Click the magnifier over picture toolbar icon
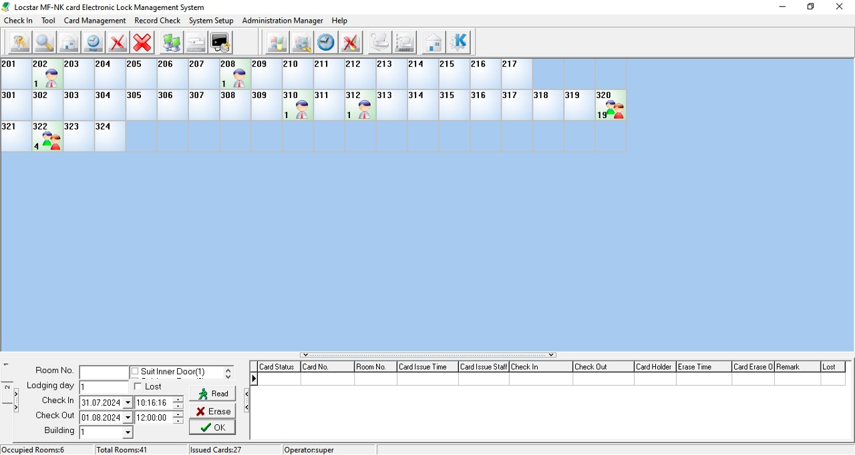The image size is (855, 455). click(301, 43)
